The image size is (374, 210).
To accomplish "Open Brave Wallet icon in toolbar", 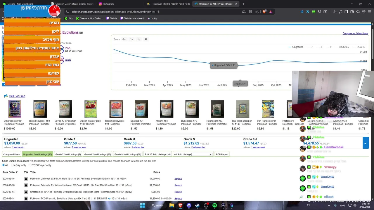I will coord(352,12).
